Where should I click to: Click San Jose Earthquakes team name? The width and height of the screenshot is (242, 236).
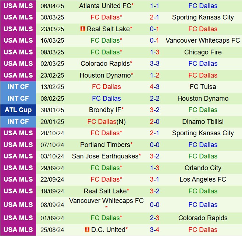[x=105, y=156]
